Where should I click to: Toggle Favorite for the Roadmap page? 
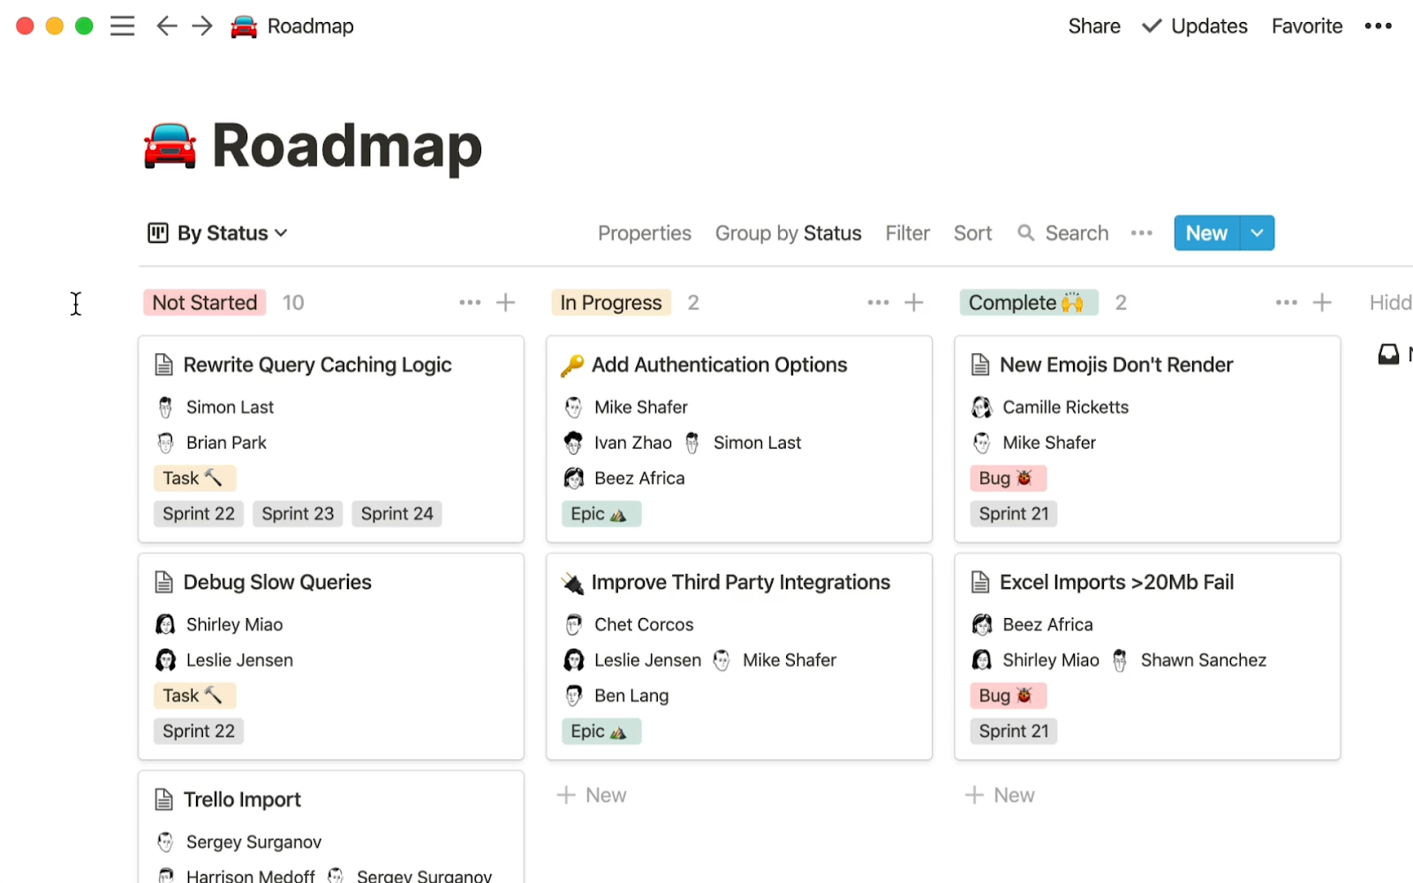[1306, 26]
